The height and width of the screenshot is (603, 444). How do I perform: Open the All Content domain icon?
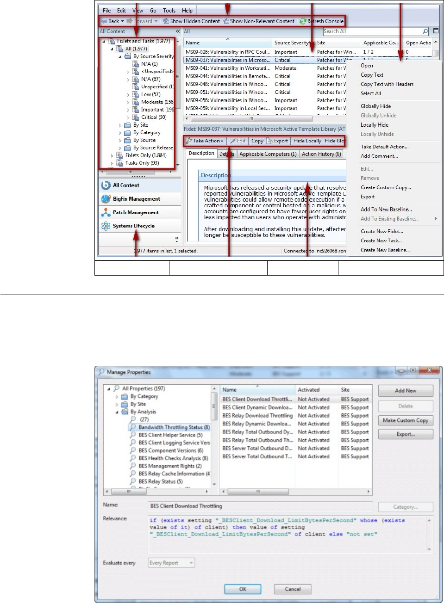coord(106,185)
